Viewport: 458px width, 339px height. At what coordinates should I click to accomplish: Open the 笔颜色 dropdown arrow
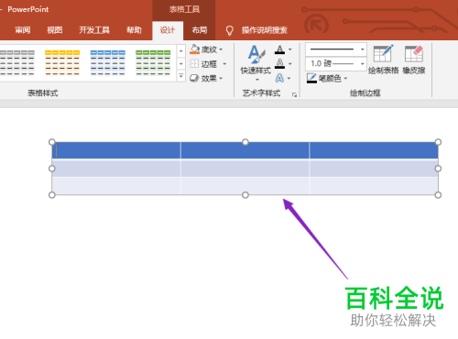tap(345, 79)
